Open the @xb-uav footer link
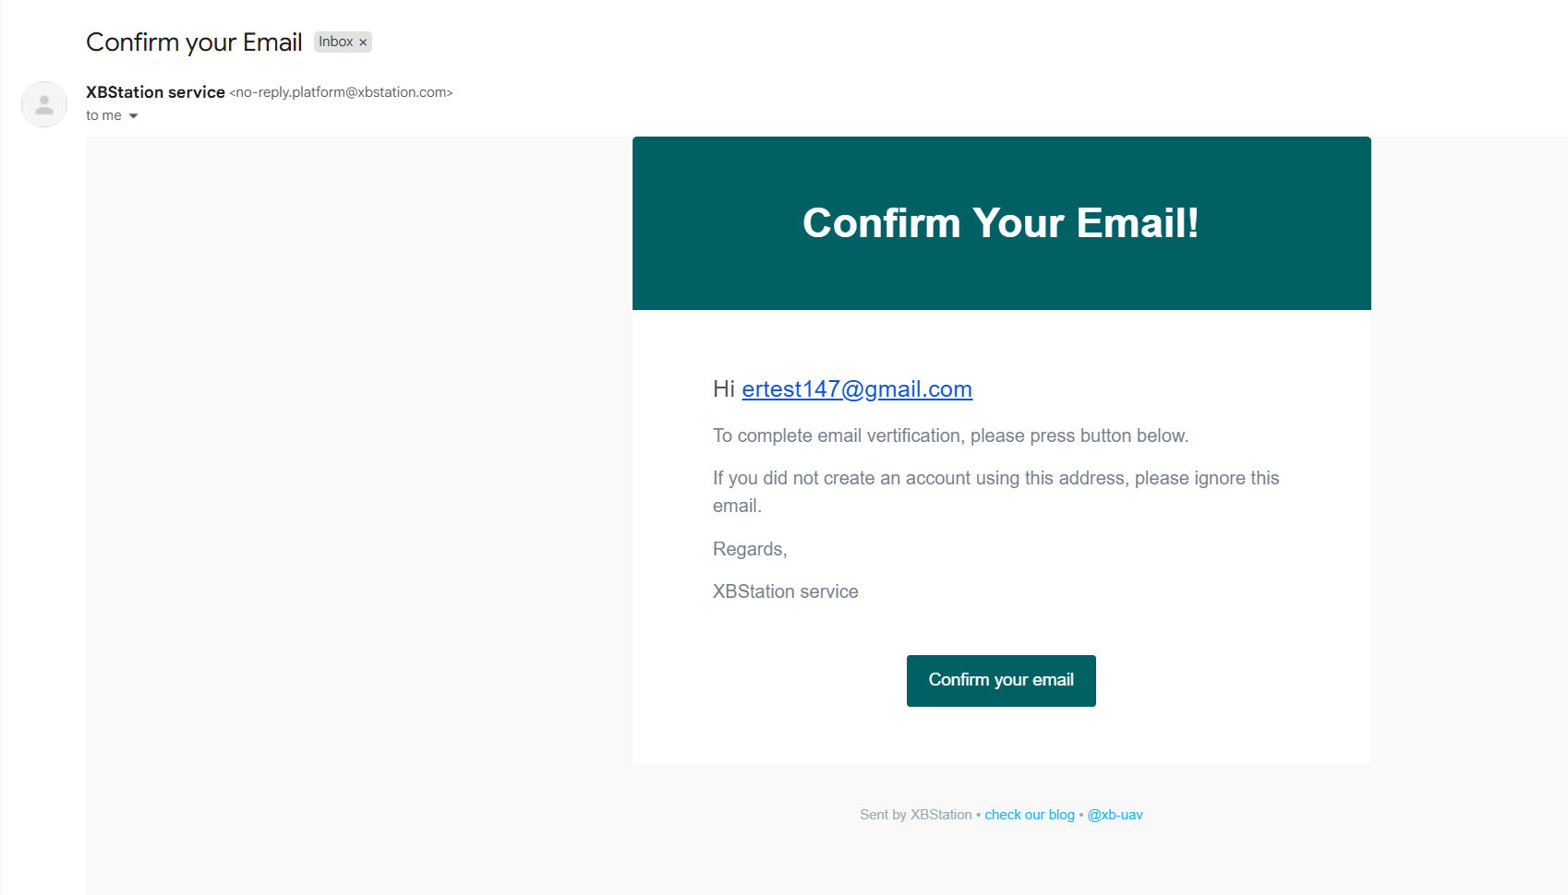1568x895 pixels. click(1115, 815)
